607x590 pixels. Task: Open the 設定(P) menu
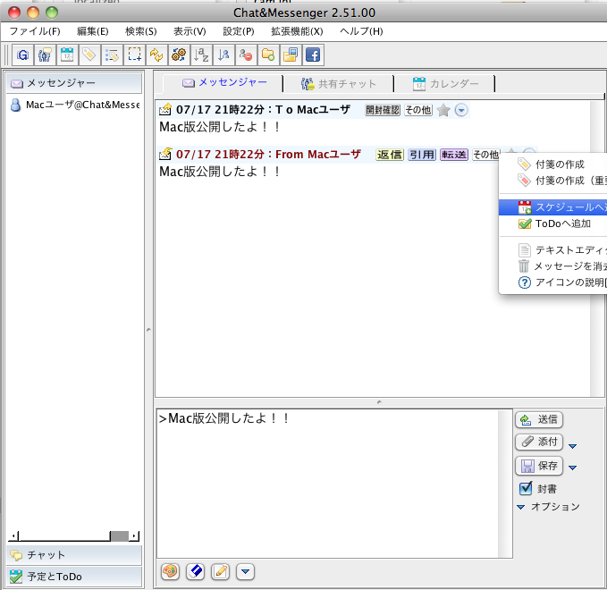tap(239, 31)
